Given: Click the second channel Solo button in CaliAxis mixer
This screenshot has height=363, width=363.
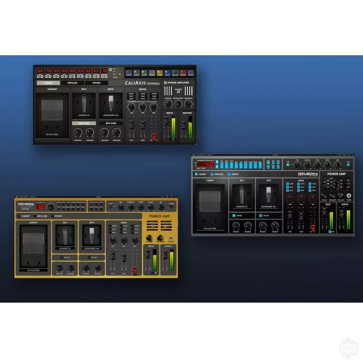Looking at the screenshot, I should (143, 96).
